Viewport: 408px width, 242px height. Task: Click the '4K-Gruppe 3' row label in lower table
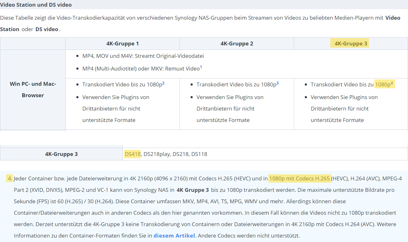coord(61,154)
